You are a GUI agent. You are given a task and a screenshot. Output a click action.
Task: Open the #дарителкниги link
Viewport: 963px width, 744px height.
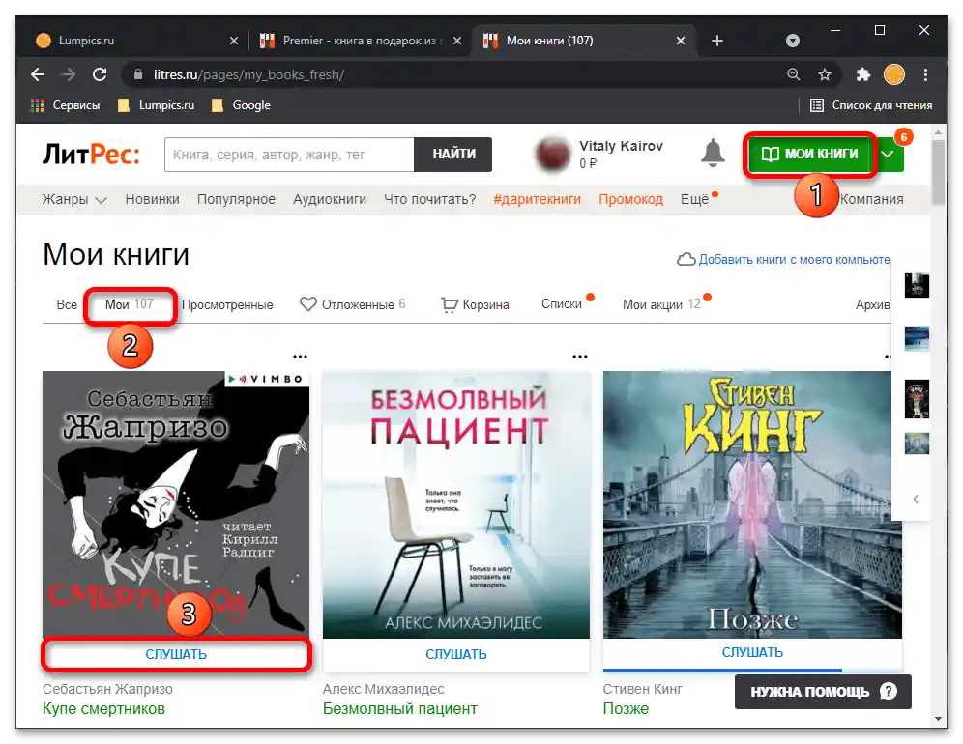tap(537, 199)
